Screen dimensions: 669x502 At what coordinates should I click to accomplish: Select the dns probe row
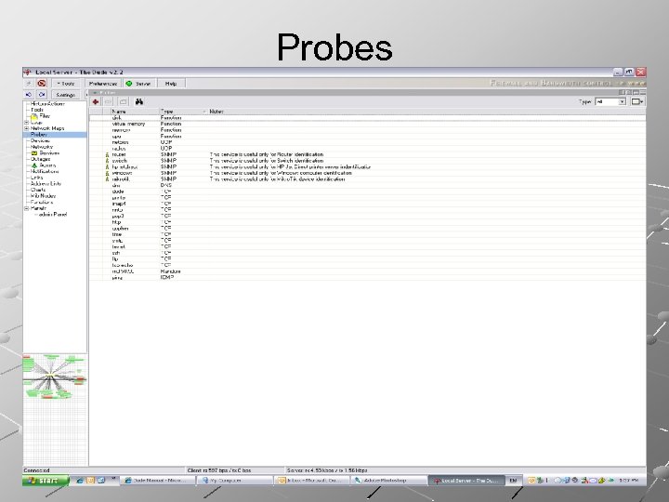click(x=367, y=185)
